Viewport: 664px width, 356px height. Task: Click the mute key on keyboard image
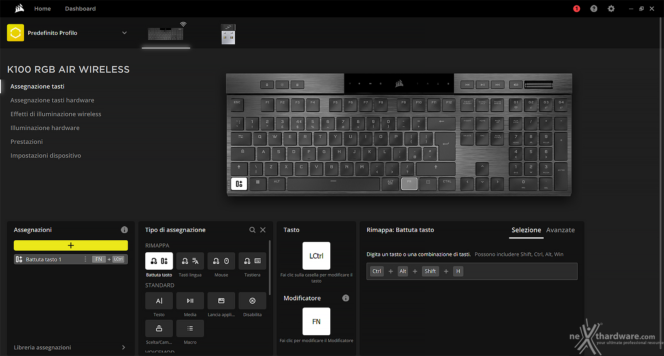tap(516, 85)
